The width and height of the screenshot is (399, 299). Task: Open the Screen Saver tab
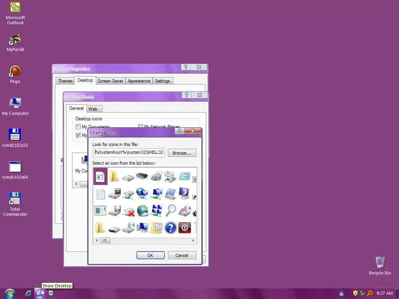pyautogui.click(x=110, y=81)
